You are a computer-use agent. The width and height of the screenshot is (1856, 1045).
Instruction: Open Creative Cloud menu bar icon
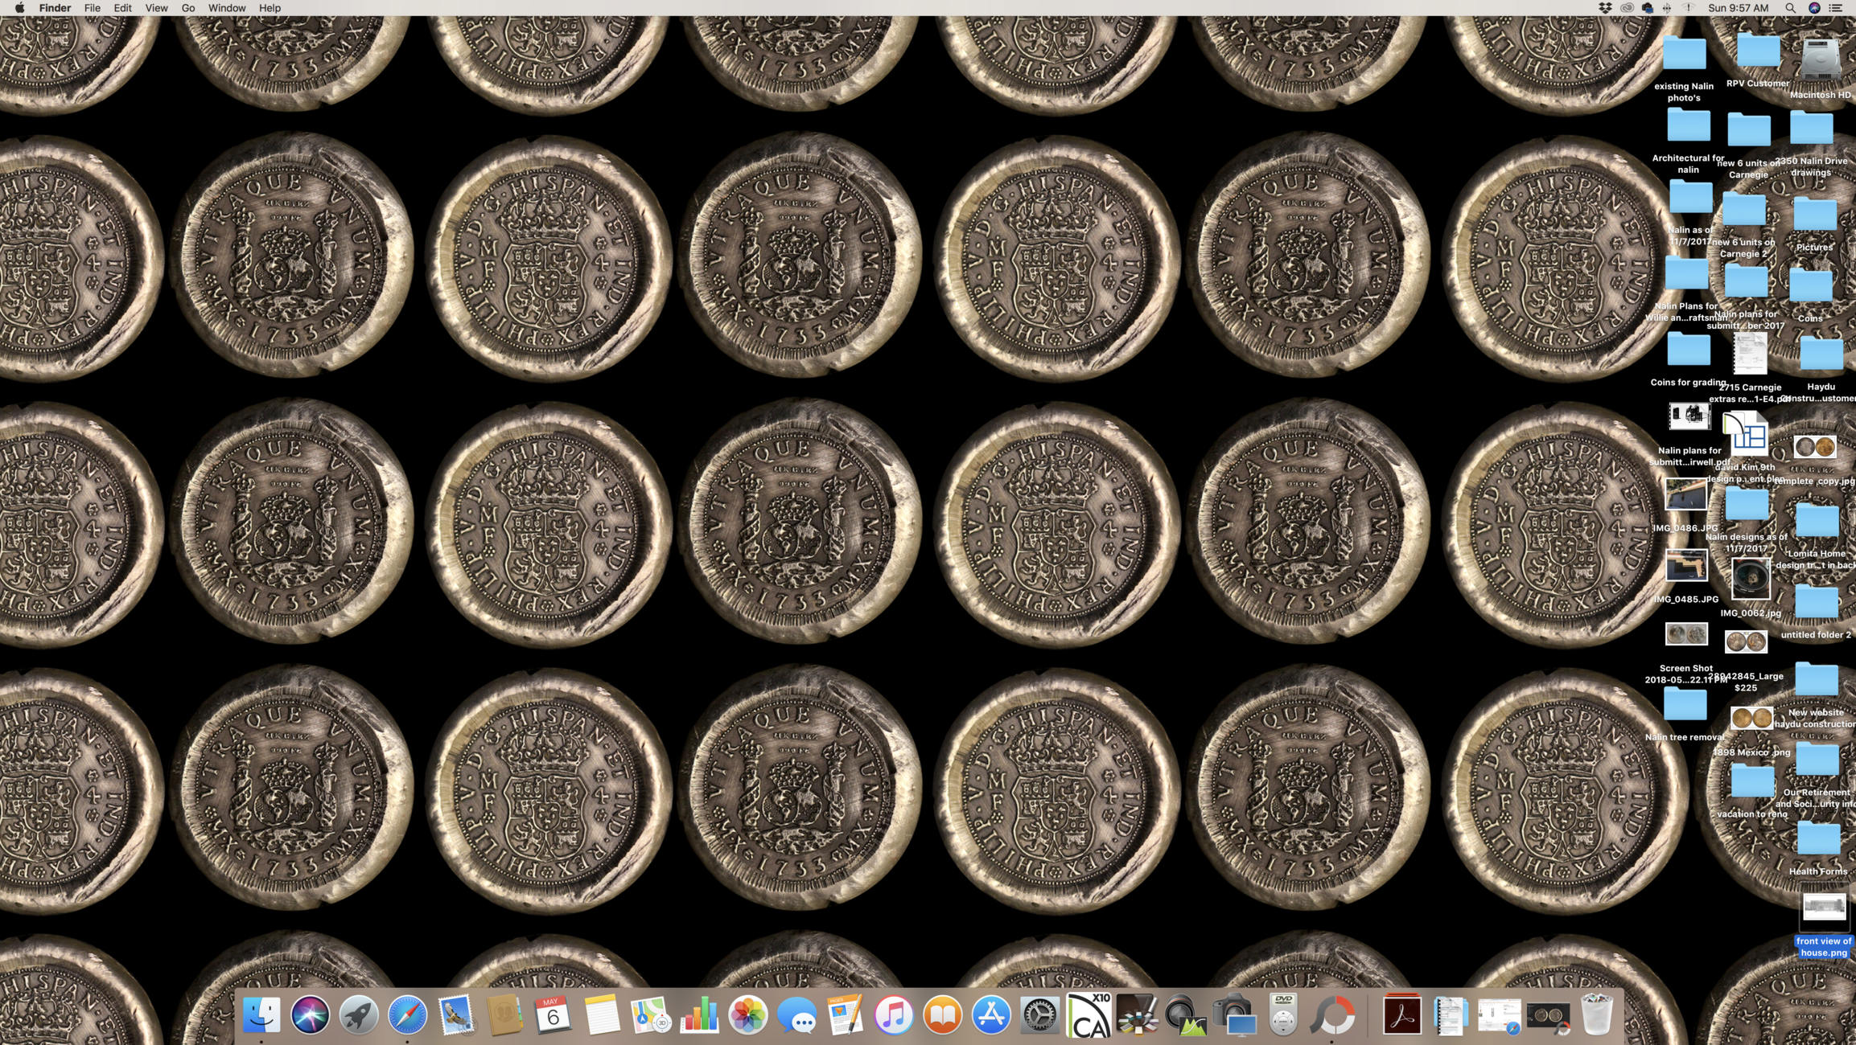(1627, 8)
